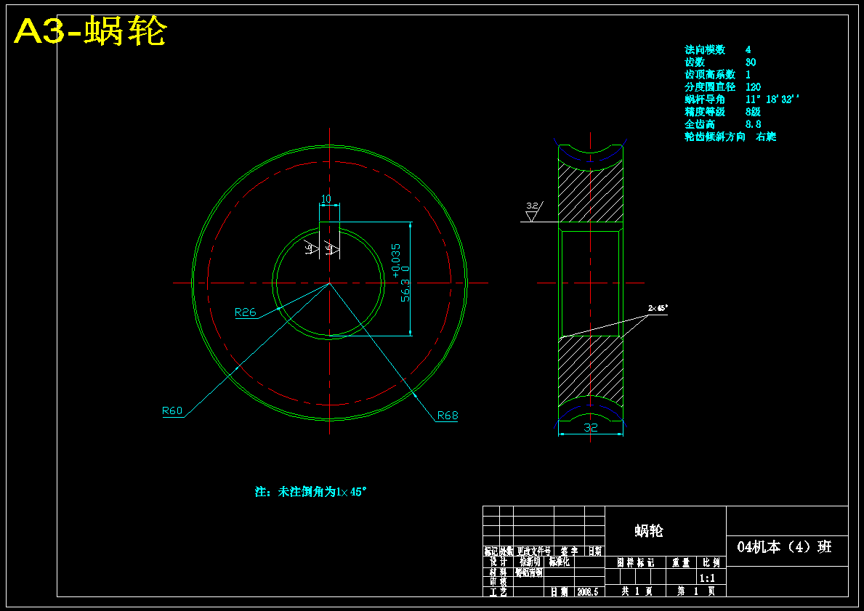Image resolution: width=864 pixels, height=611 pixels.
Task: Click the note "注：未注倒角为1×45°"
Action: [x=311, y=491]
